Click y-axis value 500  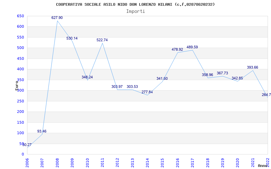pos(20,48)
